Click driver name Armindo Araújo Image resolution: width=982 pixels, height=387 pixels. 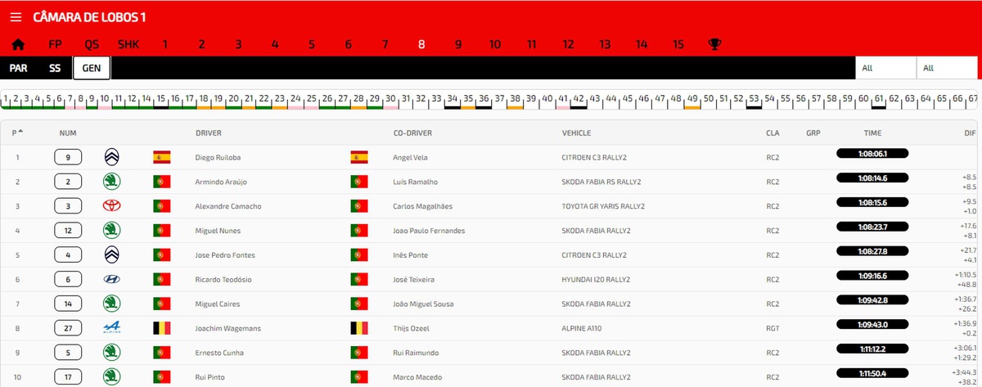(223, 182)
